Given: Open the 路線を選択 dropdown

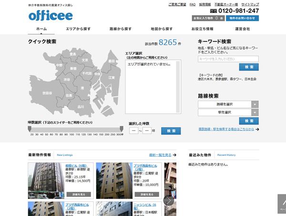Looking at the screenshot, I should (228, 104).
